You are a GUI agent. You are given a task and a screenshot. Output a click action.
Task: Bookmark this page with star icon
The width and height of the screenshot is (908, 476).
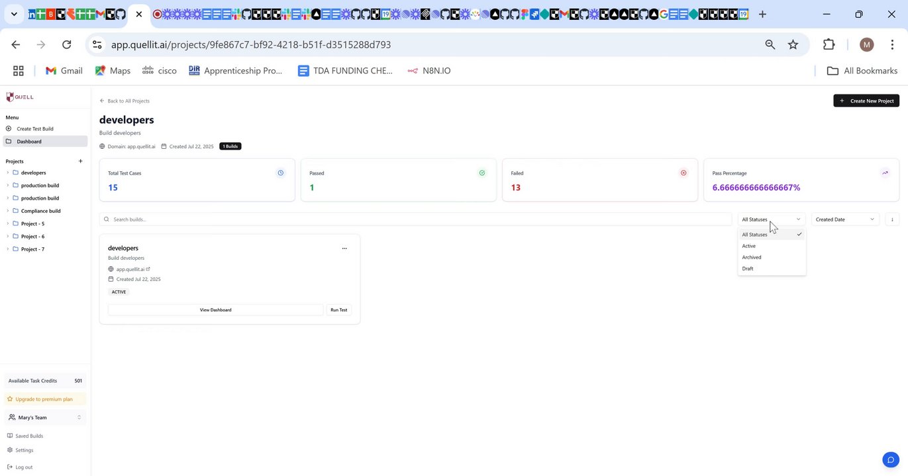tap(793, 44)
